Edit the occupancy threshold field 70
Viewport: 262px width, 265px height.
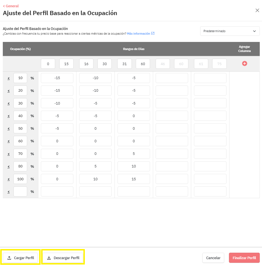coord(20,154)
